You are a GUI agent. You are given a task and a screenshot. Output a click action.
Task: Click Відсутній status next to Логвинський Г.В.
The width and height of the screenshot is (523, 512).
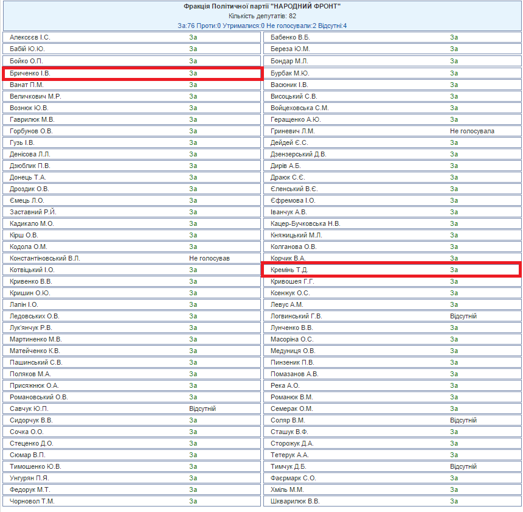pos(463,316)
